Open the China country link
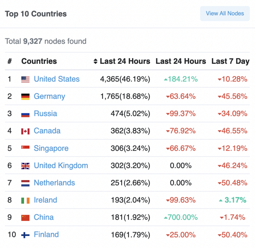 pyautogui.click(x=44, y=217)
